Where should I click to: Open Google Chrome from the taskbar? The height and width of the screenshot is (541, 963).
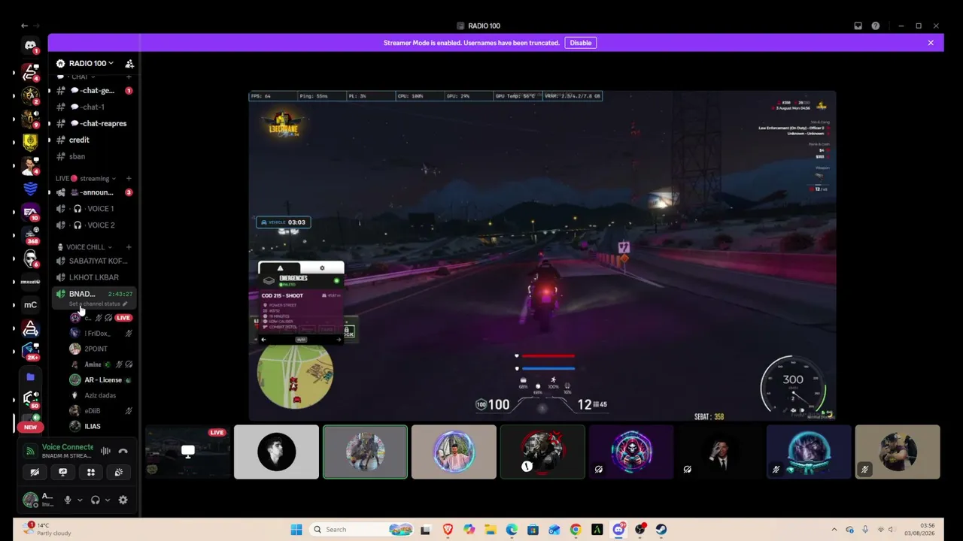tap(576, 529)
